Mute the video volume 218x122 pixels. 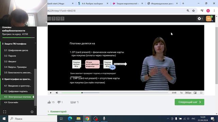(x=57, y=93)
